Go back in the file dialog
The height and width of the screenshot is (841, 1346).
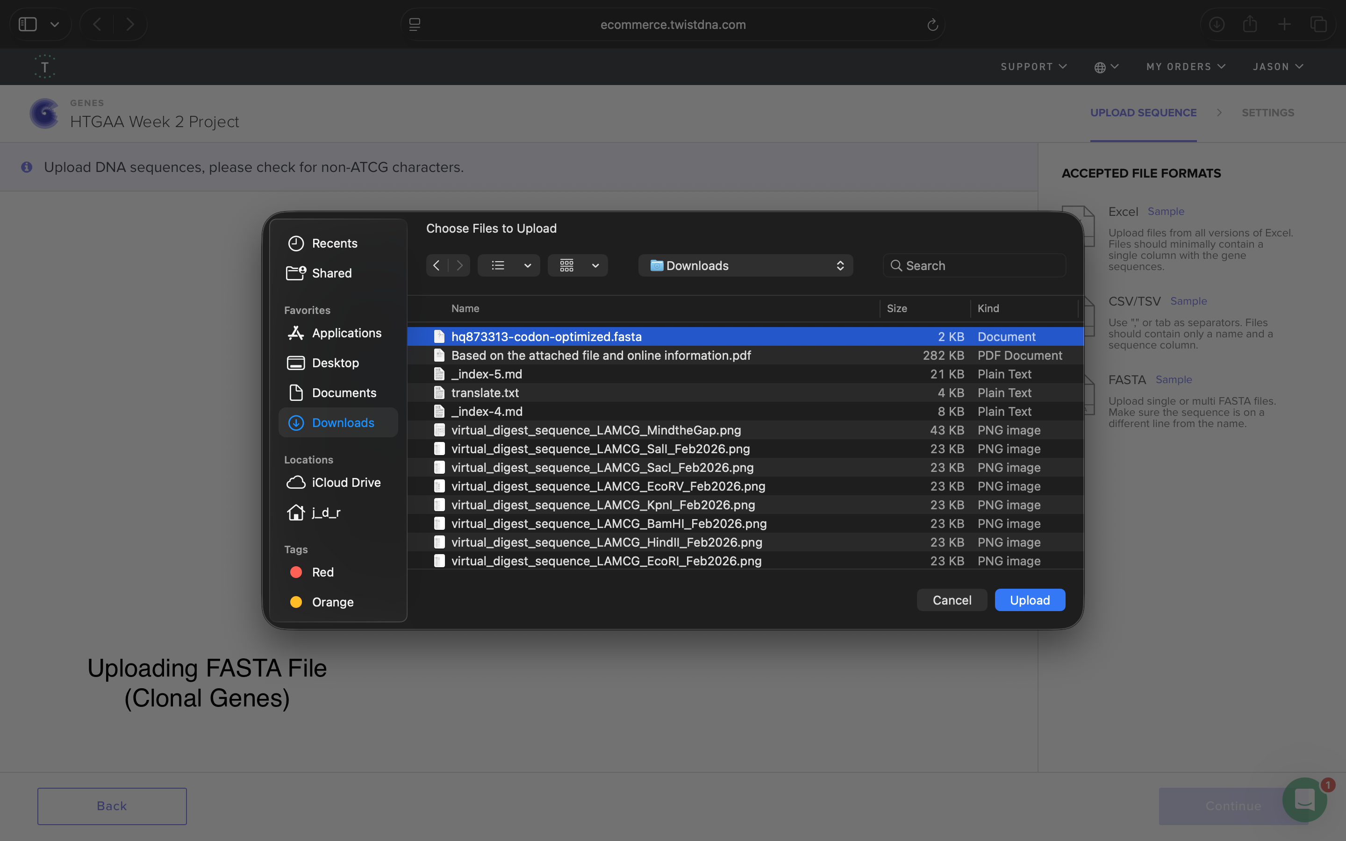[x=437, y=265]
